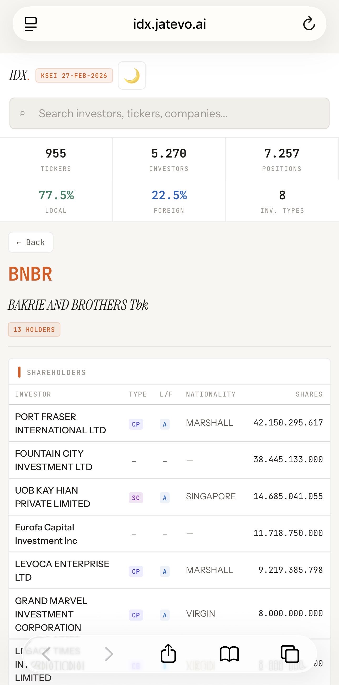The width and height of the screenshot is (339, 685).
Task: Click the 13 HOLDERS badge
Action: 34,329
